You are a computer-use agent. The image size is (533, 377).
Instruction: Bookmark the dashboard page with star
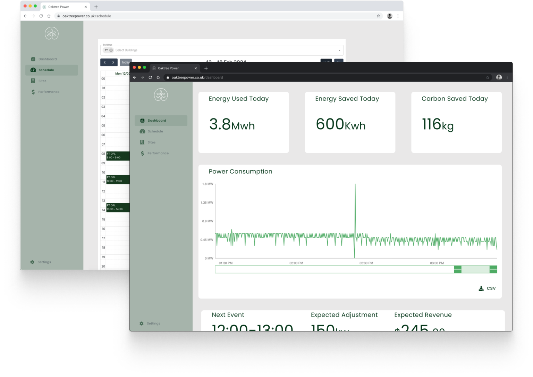click(x=488, y=77)
